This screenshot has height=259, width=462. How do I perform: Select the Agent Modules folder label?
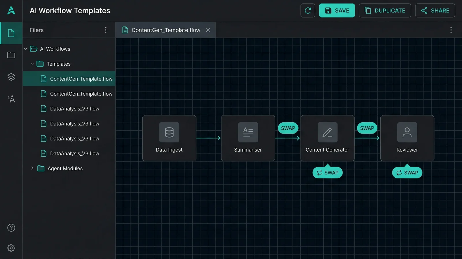[65, 168]
